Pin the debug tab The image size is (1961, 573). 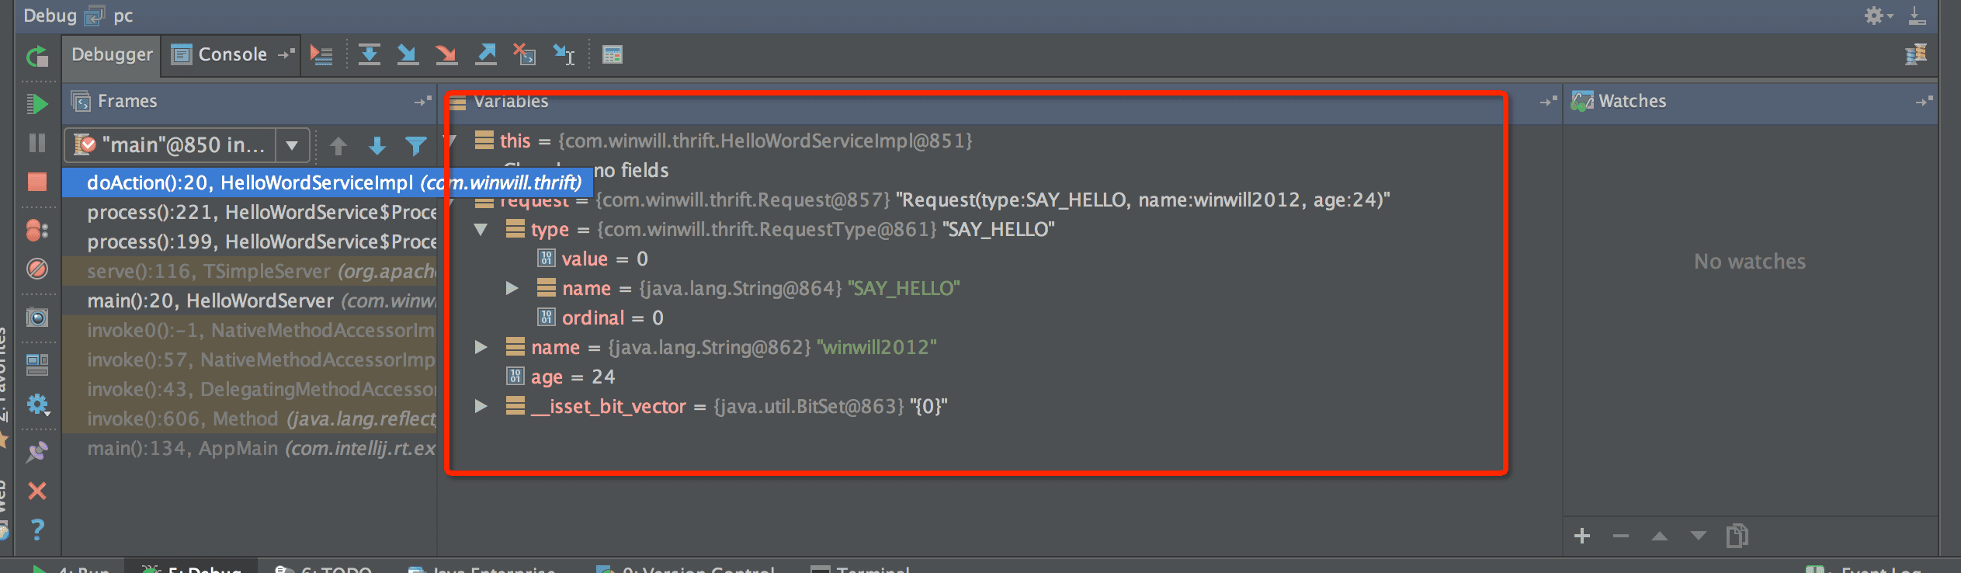37,452
